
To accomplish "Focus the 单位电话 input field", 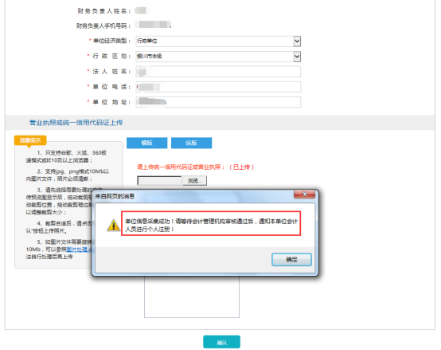I will [x=218, y=87].
